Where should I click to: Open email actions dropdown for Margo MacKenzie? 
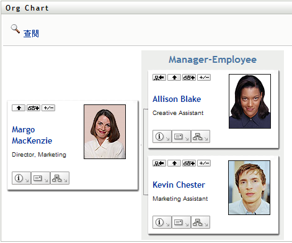pos(40,178)
